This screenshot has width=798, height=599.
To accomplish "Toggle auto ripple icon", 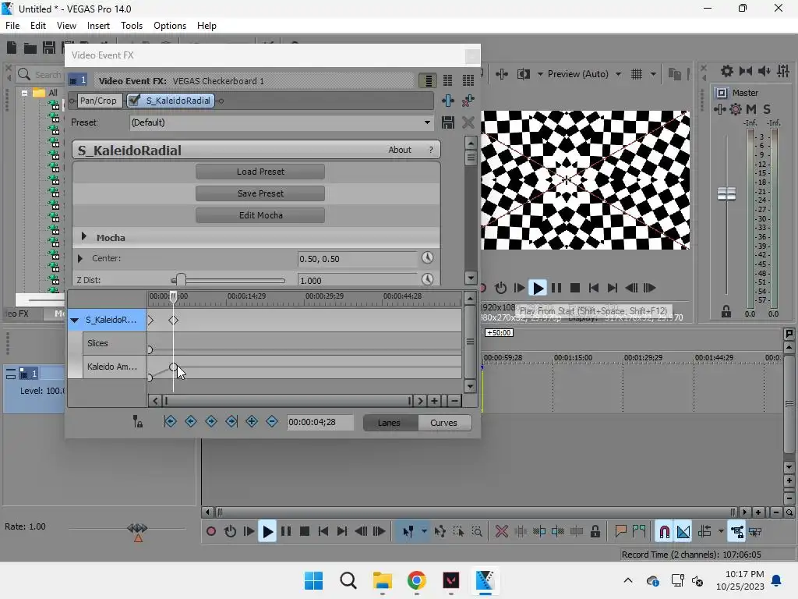I will (x=704, y=532).
